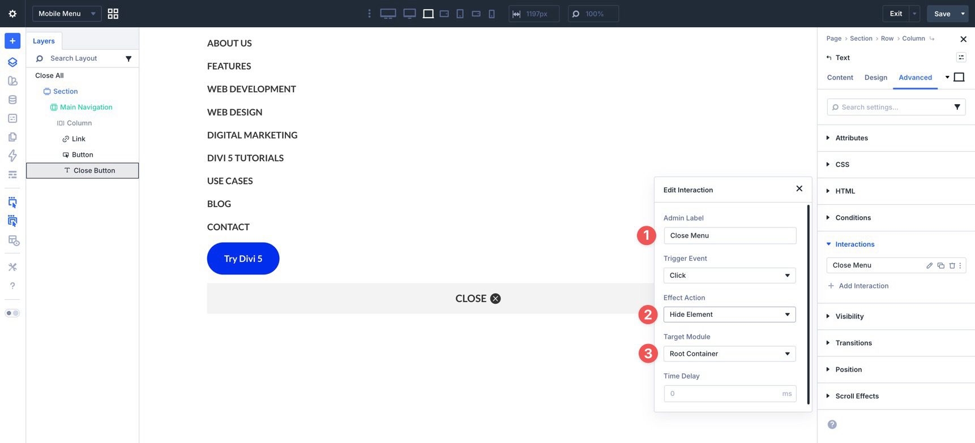Open the layout preview eye icon in sidebar

(x=14, y=240)
